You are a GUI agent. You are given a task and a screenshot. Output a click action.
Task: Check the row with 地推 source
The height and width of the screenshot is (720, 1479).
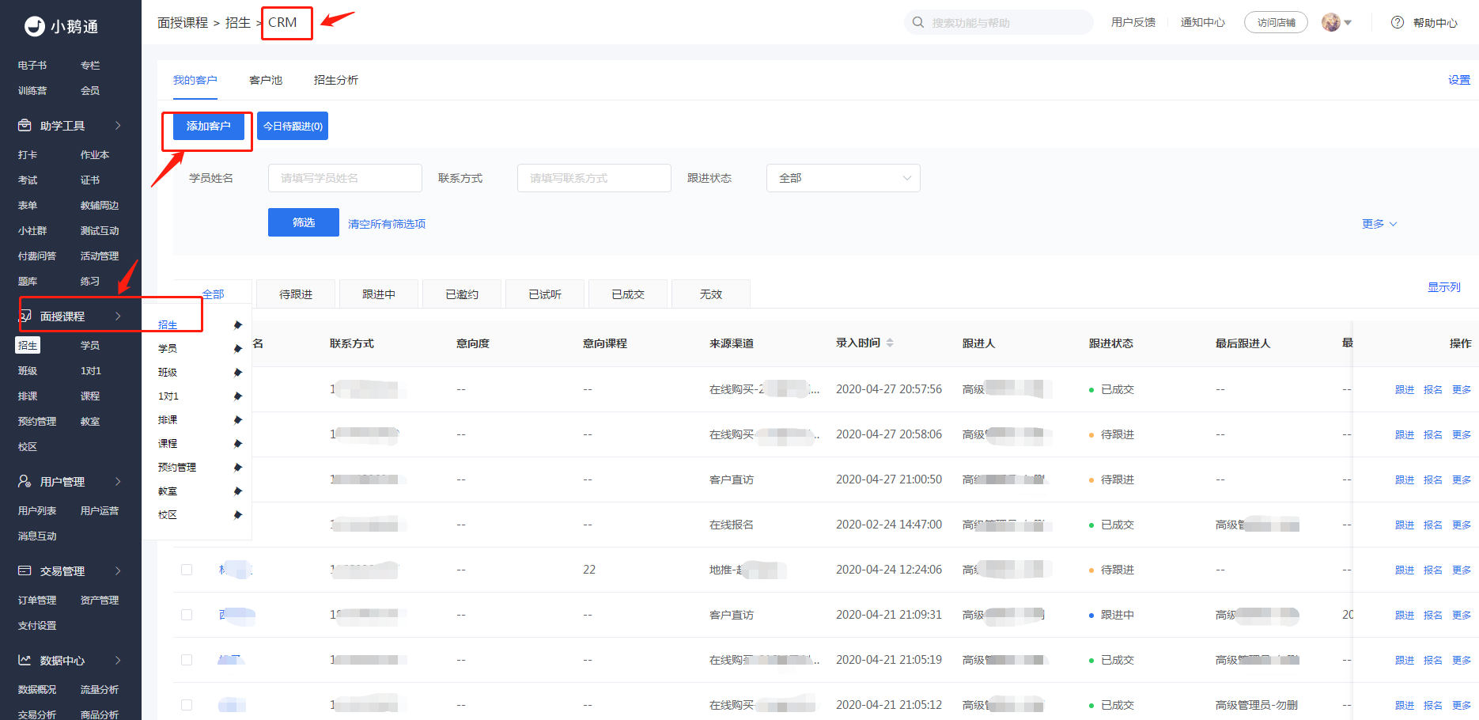pos(187,570)
